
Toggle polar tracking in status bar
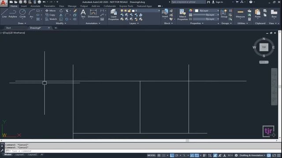pyautogui.click(x=177, y=155)
